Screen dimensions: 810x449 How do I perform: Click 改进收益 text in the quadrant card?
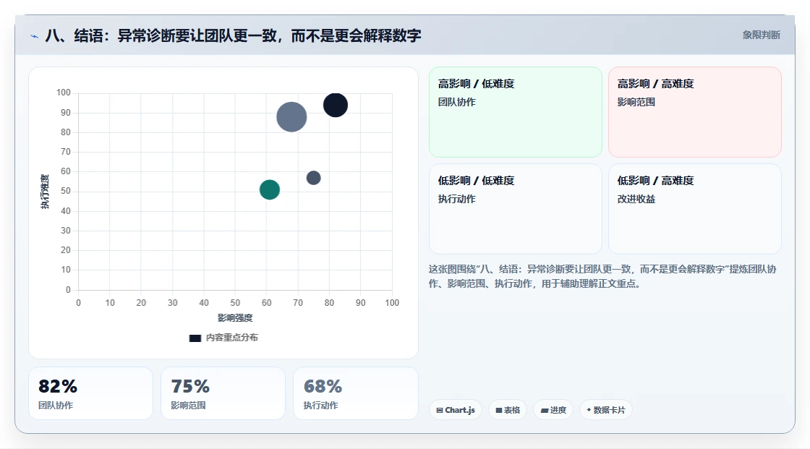tap(636, 199)
